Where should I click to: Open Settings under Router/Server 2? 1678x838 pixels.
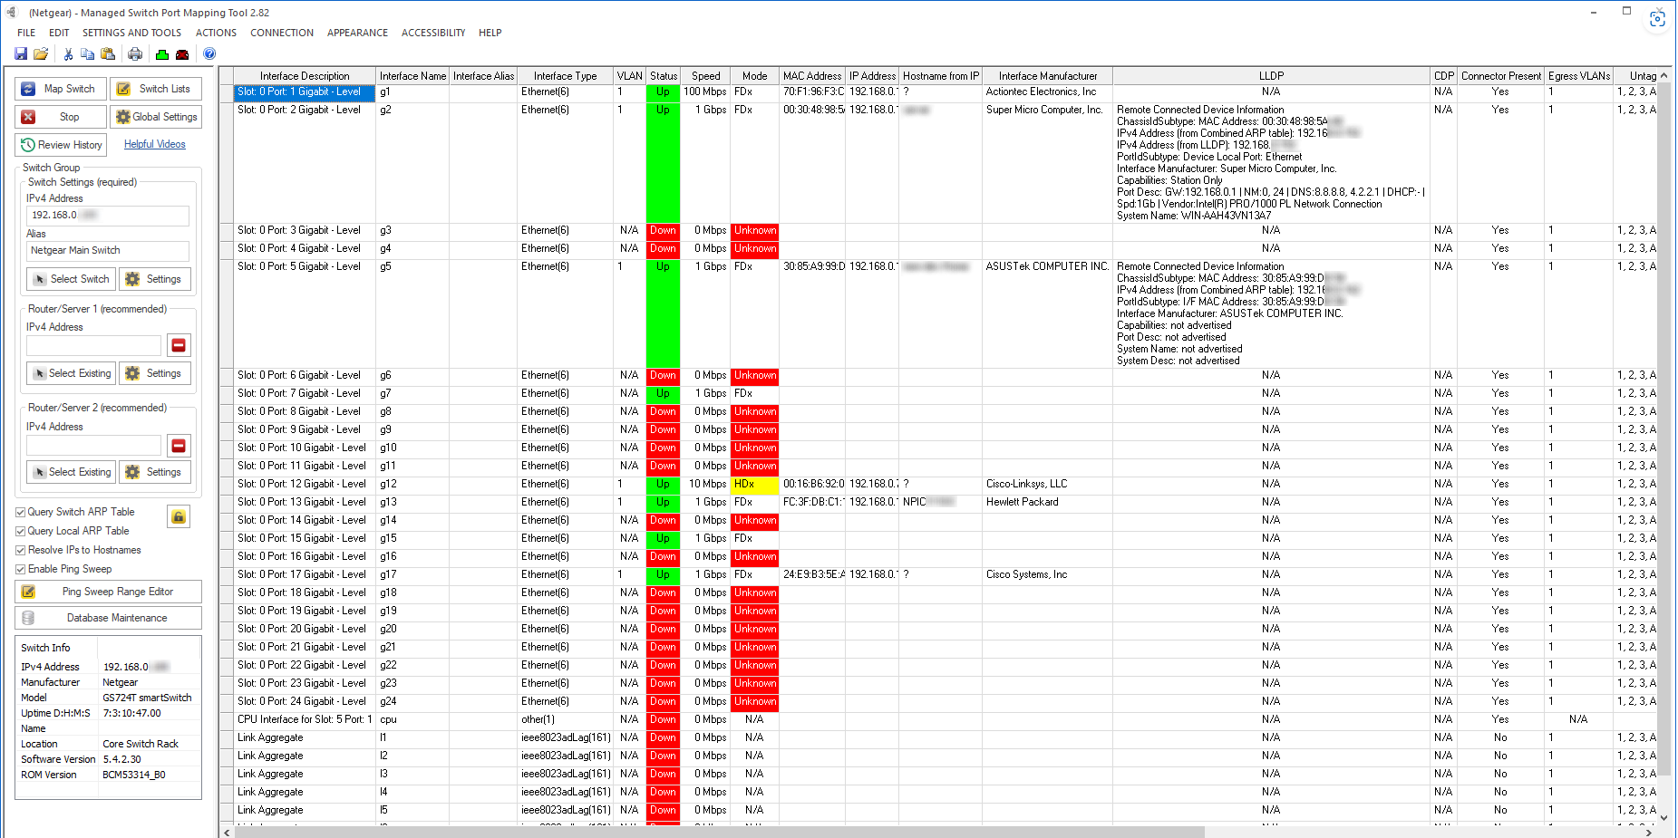(154, 472)
